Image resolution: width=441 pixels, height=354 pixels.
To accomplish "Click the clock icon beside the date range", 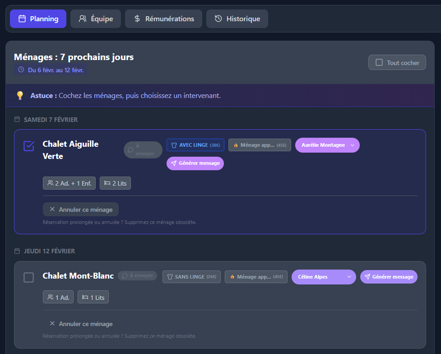I will coord(21,70).
